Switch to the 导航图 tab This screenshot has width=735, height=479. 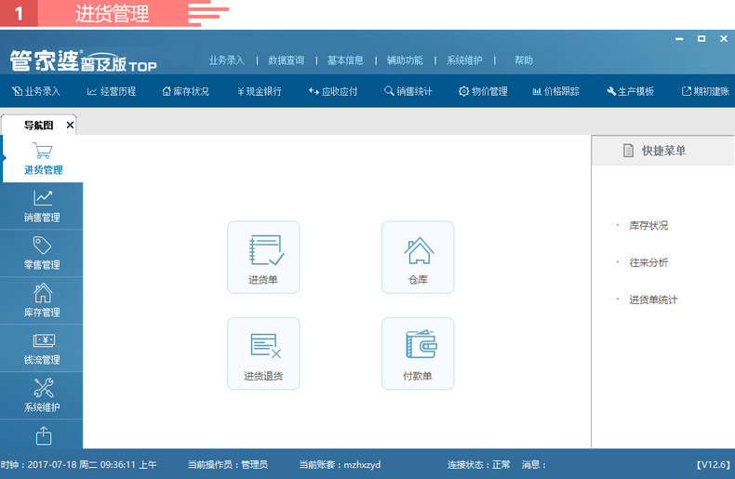(38, 126)
